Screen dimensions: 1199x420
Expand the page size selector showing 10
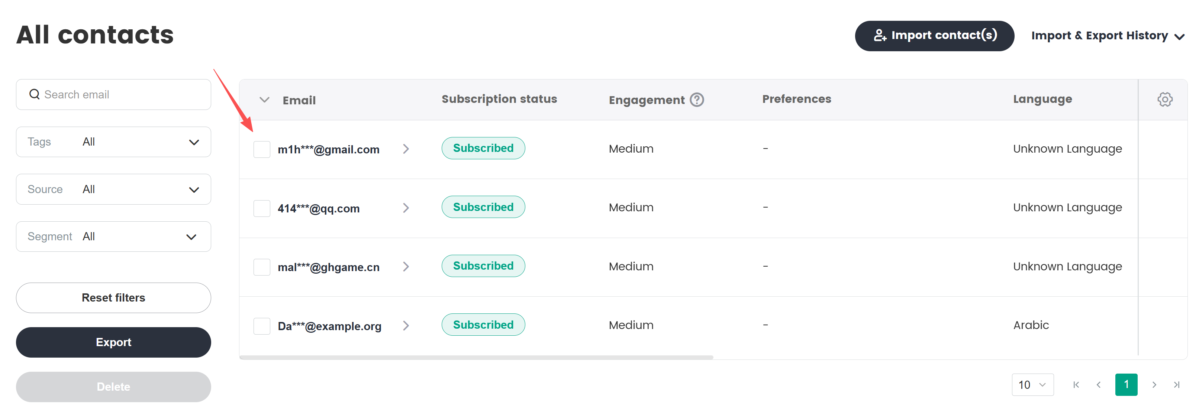1032,385
